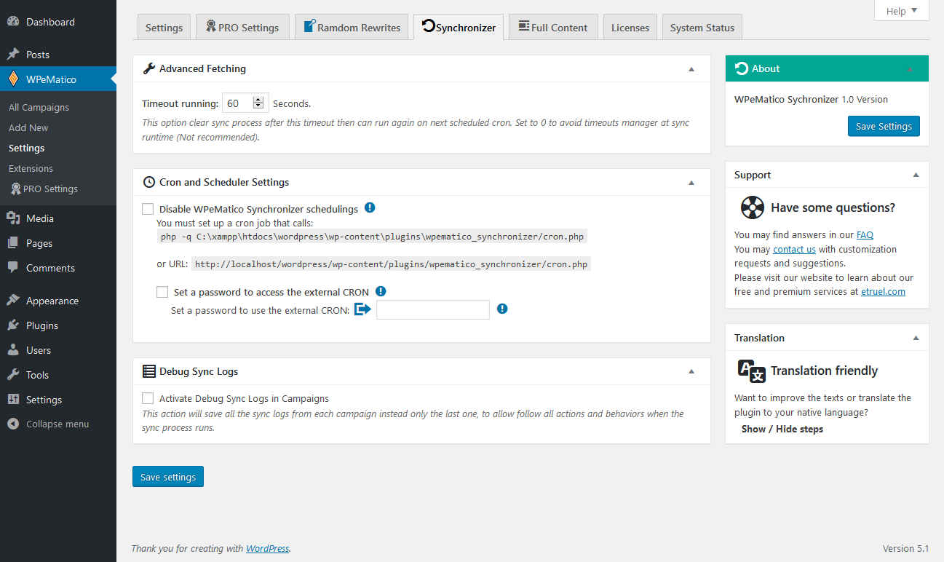The height and width of the screenshot is (562, 944).
Task: Switch to the Full Content tab
Action: (552, 28)
